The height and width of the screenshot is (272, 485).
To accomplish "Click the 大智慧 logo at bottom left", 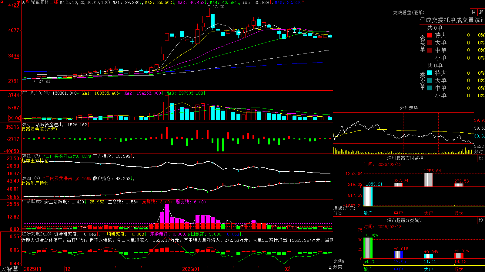I will [9, 269].
